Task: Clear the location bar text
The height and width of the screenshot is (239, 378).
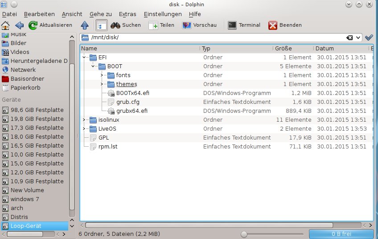Action: (350, 37)
